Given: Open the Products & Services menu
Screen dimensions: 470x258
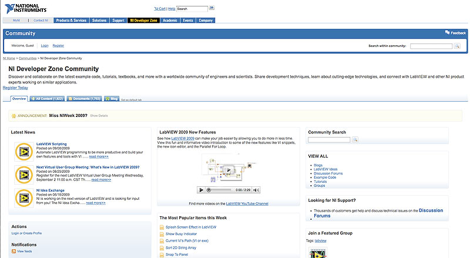Looking at the screenshot, I should 71,21.
